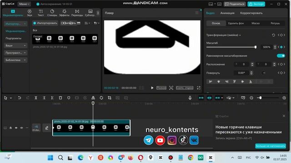This screenshot has width=291, height=163.
Task: Enter fullscreen preview in player
Action: 199,88
